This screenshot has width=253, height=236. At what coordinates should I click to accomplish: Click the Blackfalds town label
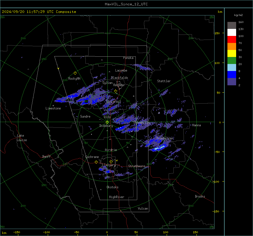click(x=119, y=78)
